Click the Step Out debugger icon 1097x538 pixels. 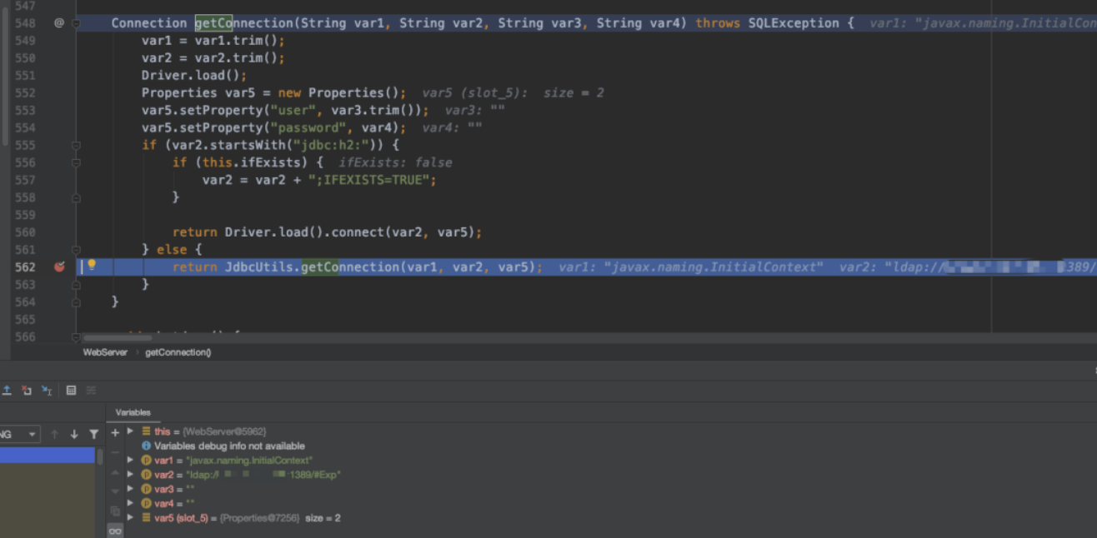point(7,390)
